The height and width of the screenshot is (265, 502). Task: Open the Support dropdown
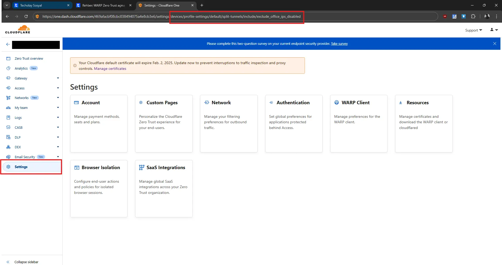pyautogui.click(x=474, y=30)
